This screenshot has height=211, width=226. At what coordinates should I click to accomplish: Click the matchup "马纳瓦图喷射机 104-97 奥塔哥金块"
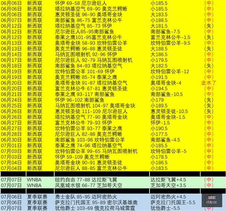coord(95,105)
